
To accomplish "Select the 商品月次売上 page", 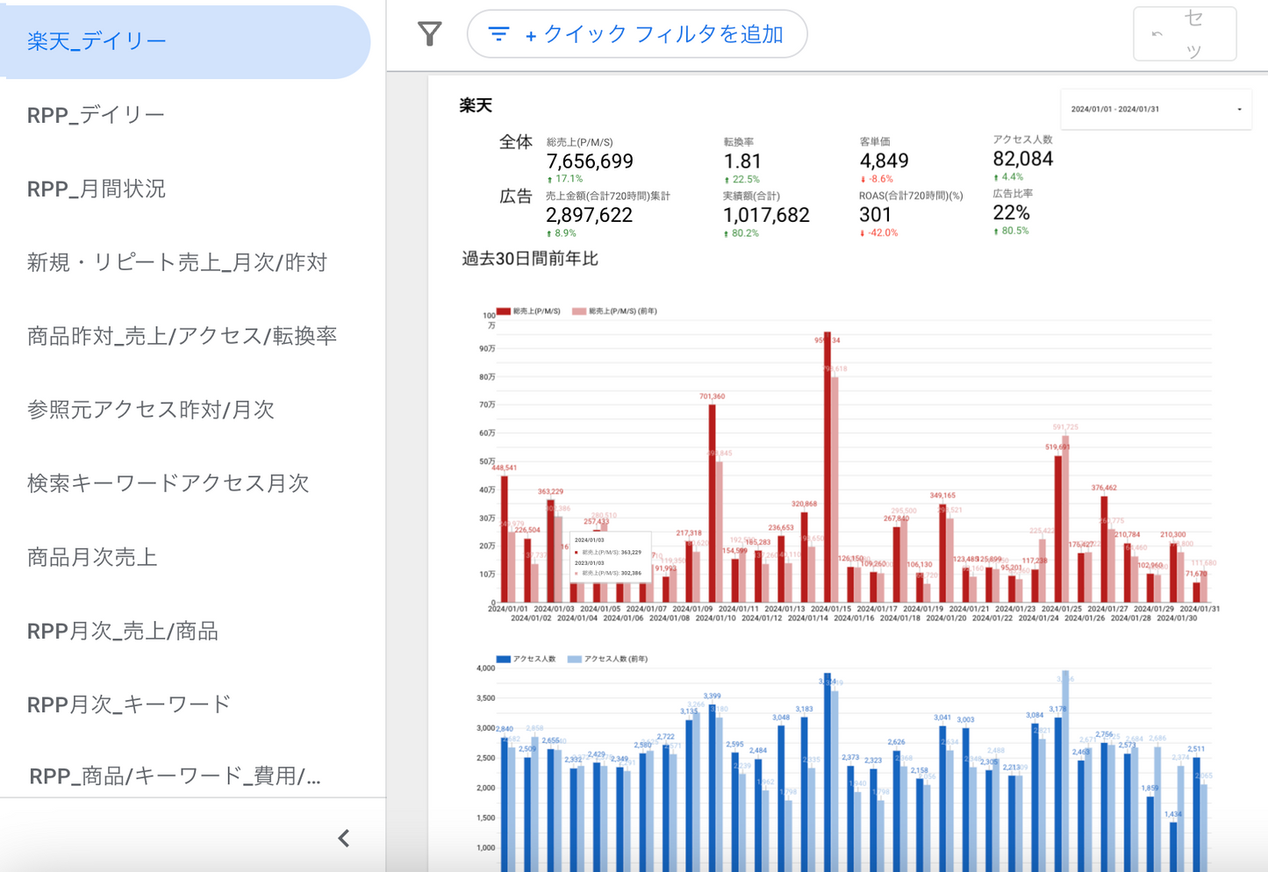I will 92,557.
